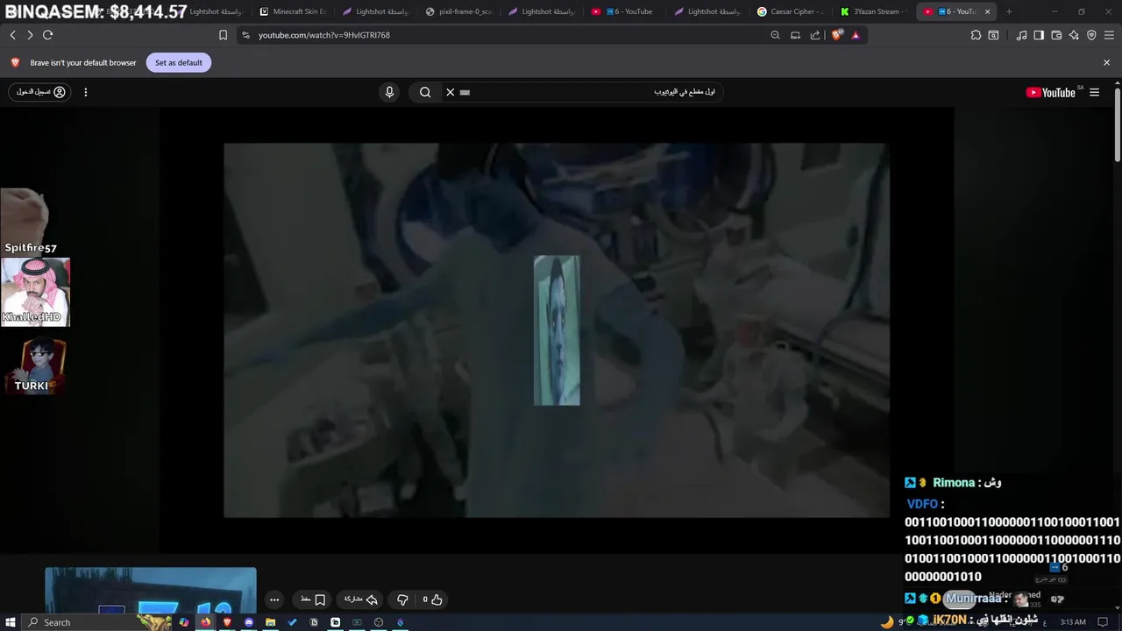Reload the YouTube page

[47, 35]
